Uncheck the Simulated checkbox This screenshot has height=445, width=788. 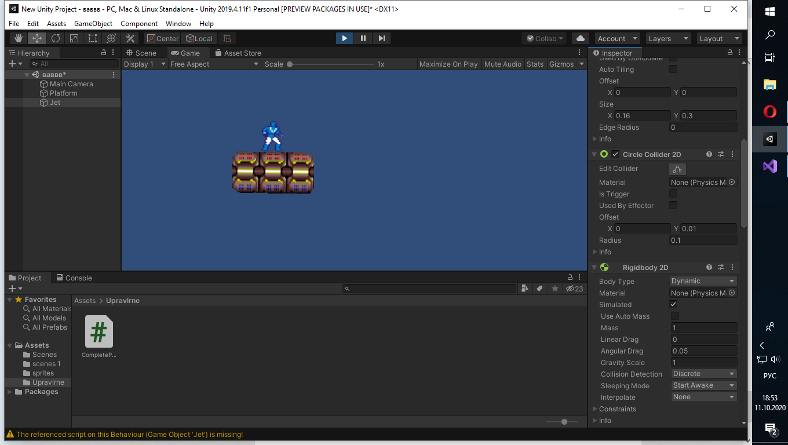[673, 304]
